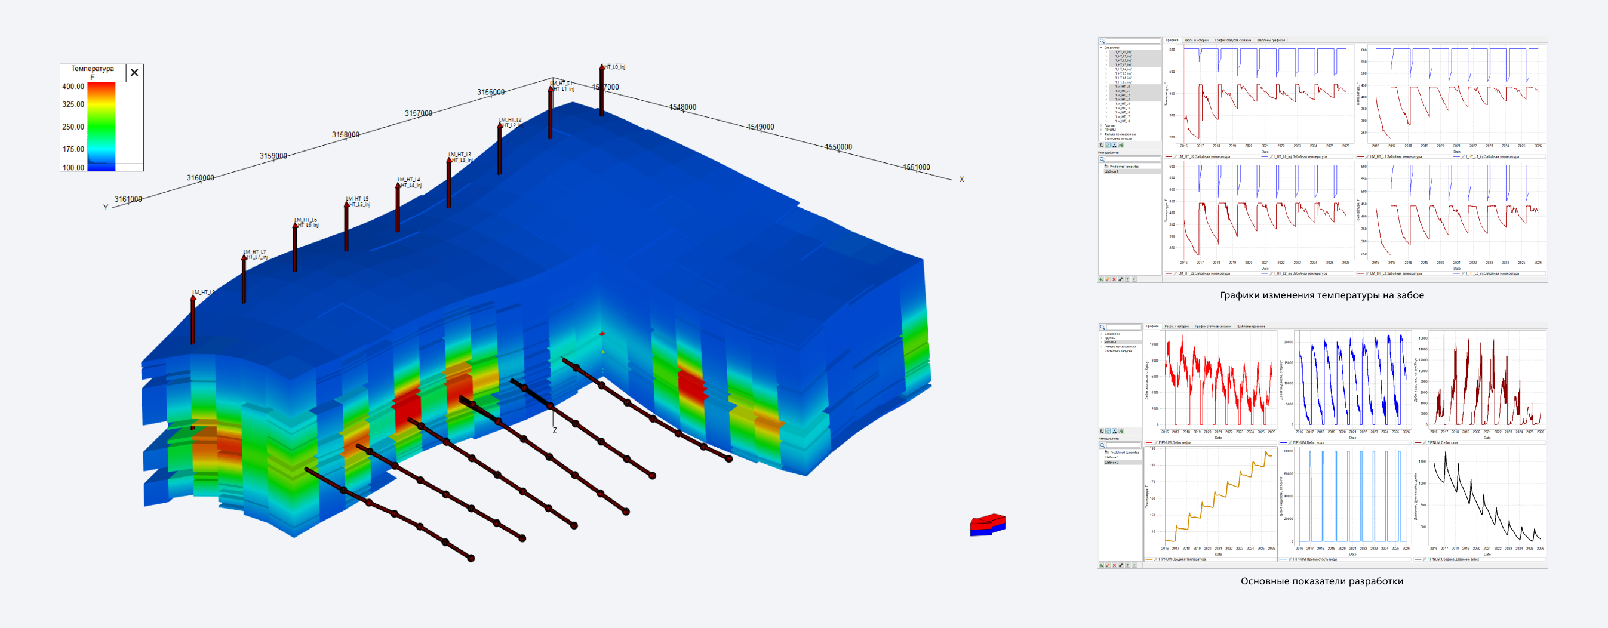Viewport: 1608px width, 628px height.
Task: Click upload arrow icon in temperature panel
Action: [x=1128, y=279]
